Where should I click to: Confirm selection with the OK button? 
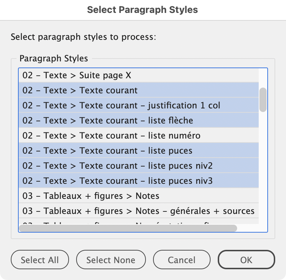246,260
